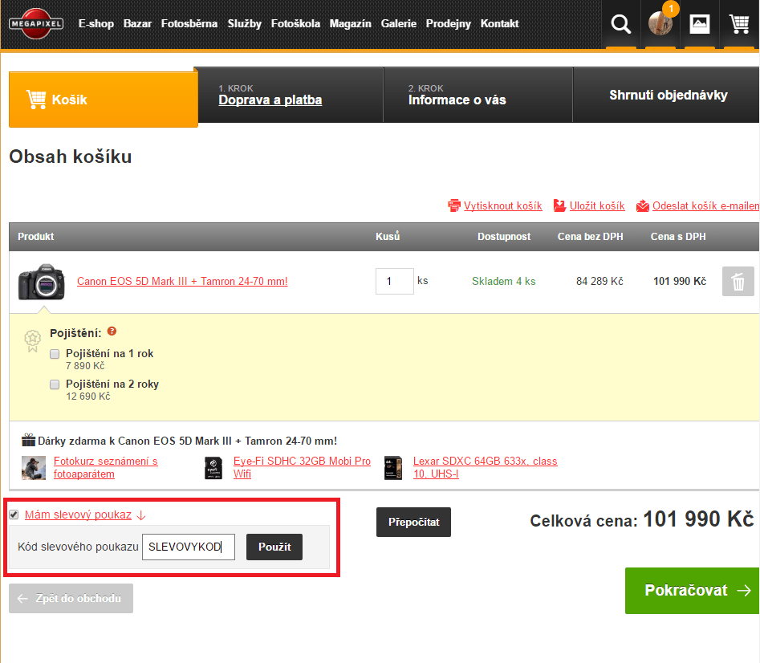The height and width of the screenshot is (663, 760).
Task: Open the Služby menu item
Action: [x=244, y=23]
